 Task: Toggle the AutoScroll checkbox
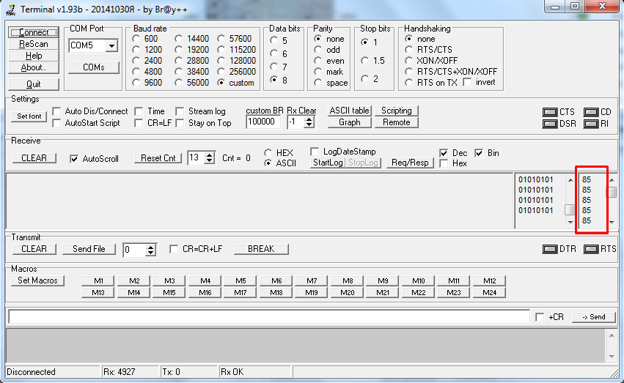coord(74,159)
